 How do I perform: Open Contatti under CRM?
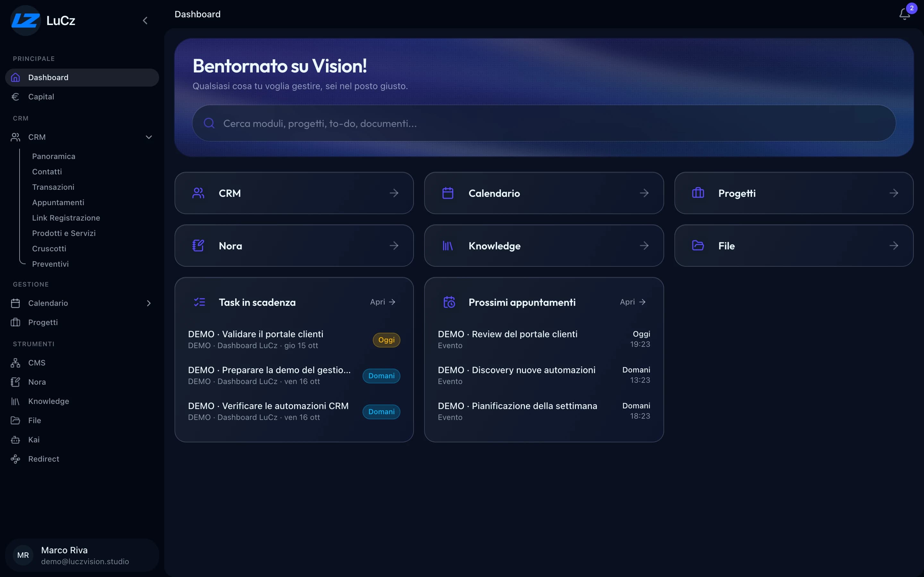pyautogui.click(x=47, y=171)
